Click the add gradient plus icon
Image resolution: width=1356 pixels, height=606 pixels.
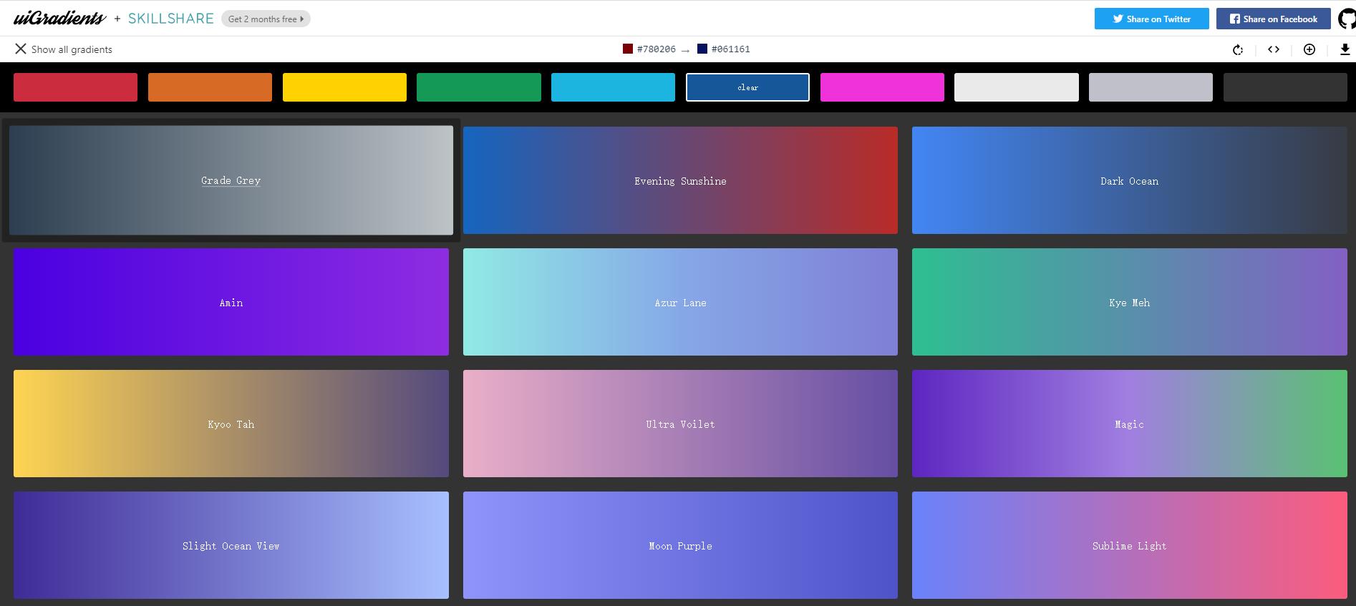point(1309,49)
